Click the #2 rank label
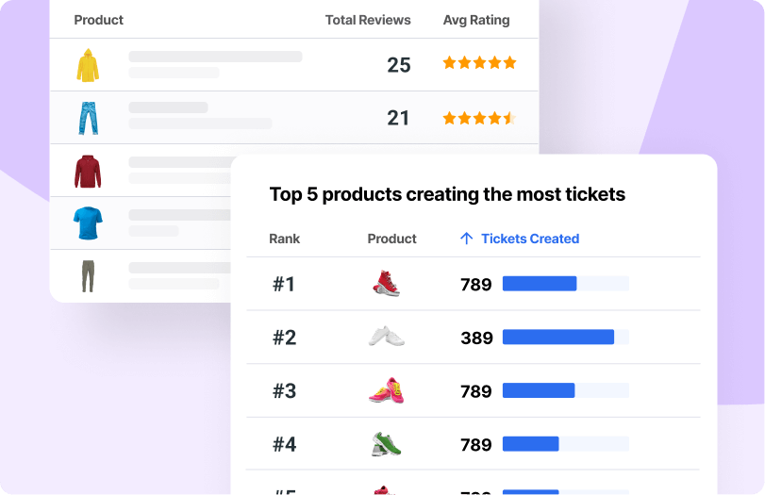This screenshot has height=495, width=765. coord(285,338)
